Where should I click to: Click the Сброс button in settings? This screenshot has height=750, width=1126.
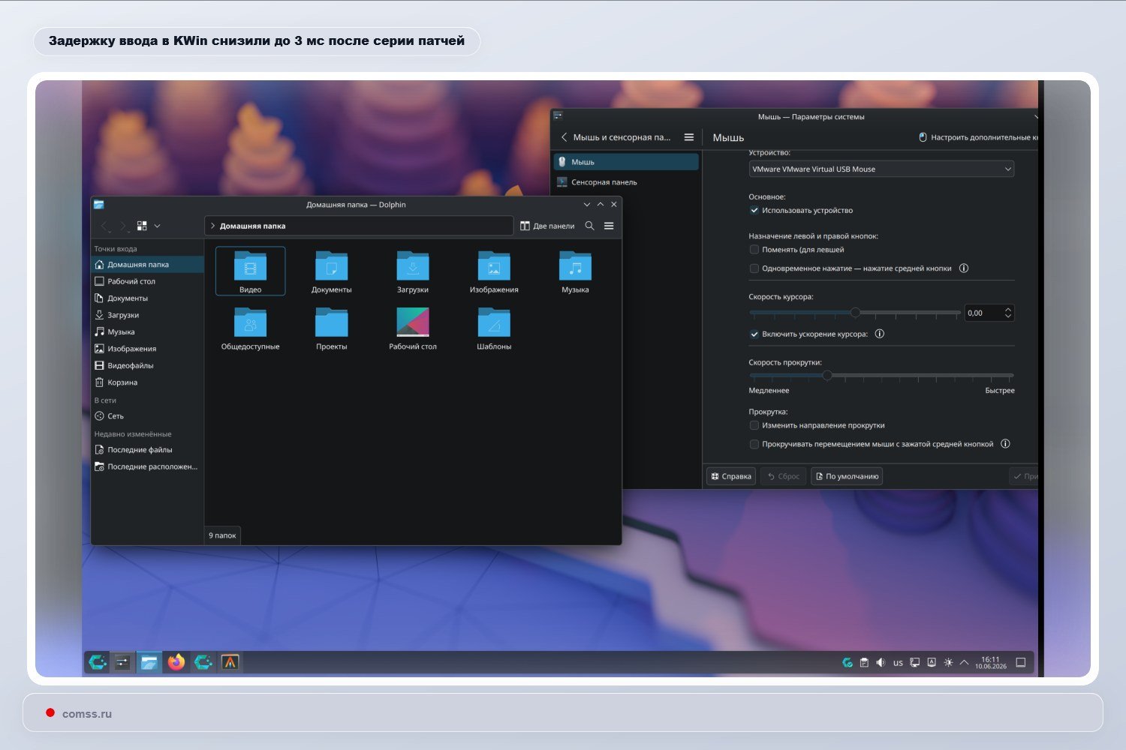pos(783,476)
